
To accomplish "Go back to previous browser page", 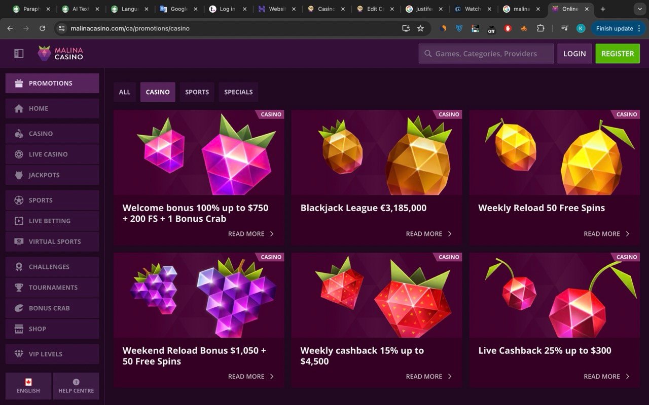I will pyautogui.click(x=10, y=28).
